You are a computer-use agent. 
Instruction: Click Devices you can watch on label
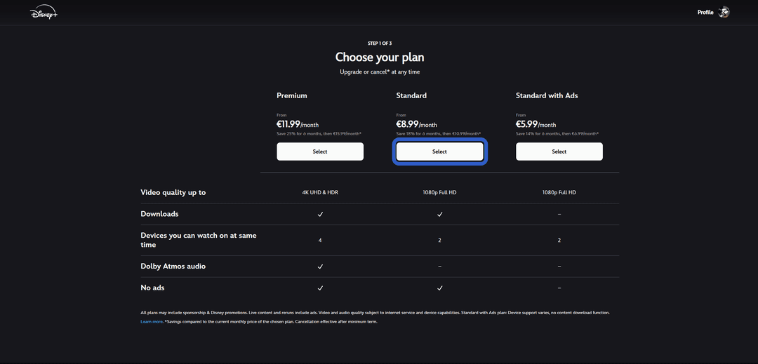tap(199, 241)
